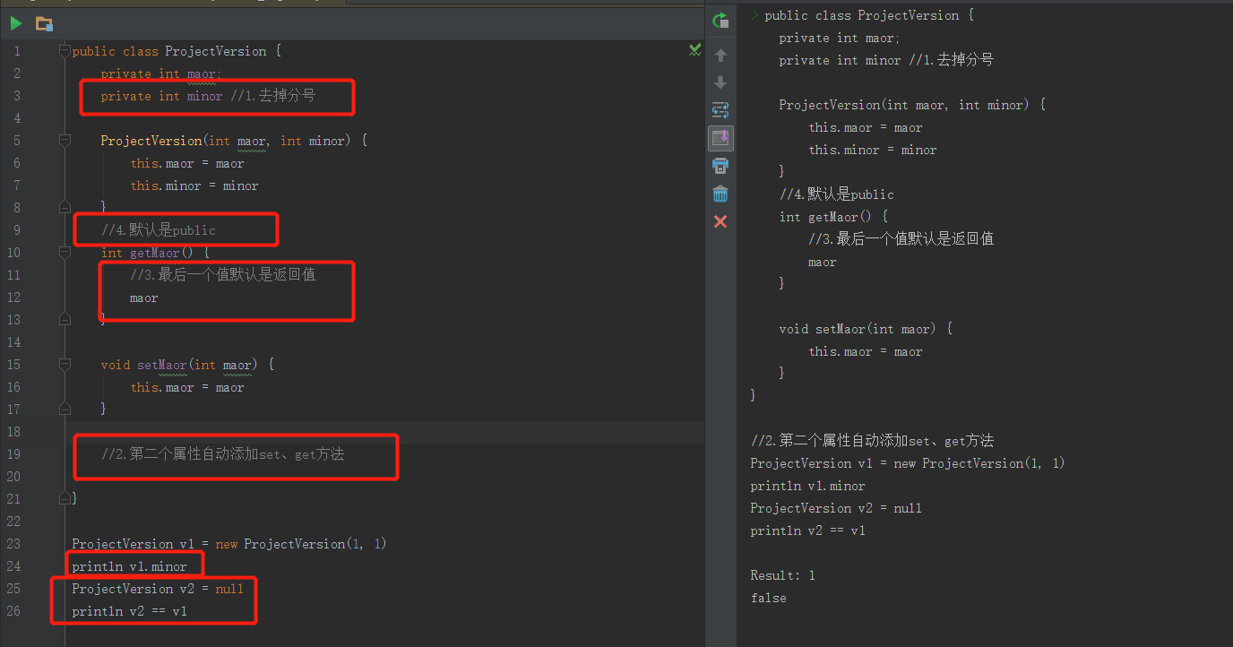The height and width of the screenshot is (647, 1233).
Task: Click 'println v2 == v1' on editor line 26
Action: click(x=130, y=611)
